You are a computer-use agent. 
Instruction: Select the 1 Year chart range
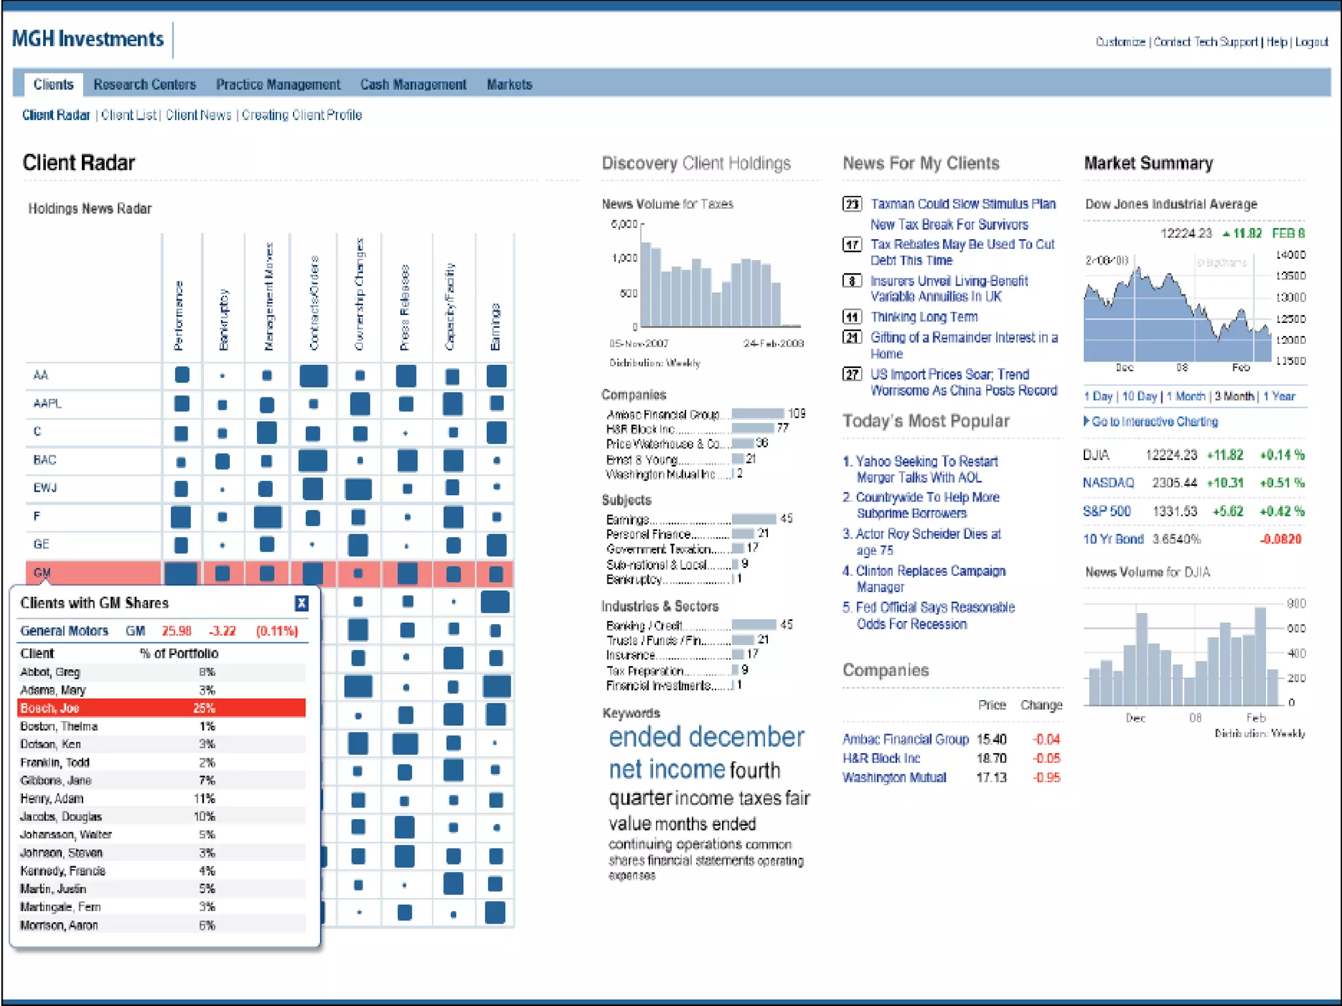click(x=1278, y=396)
